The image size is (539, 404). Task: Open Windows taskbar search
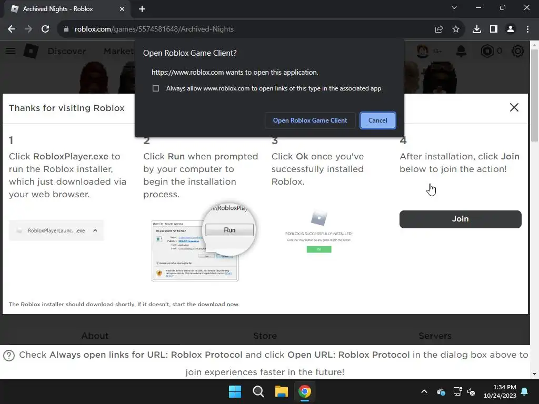(258, 391)
